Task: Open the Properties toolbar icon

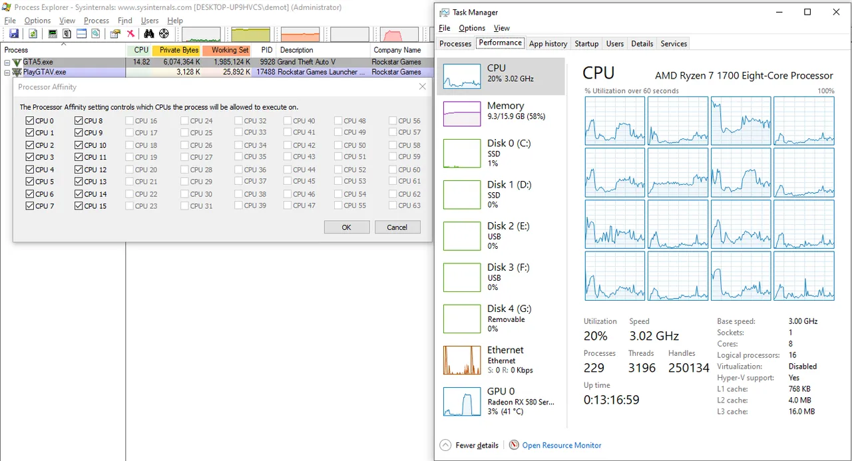Action: tap(116, 34)
